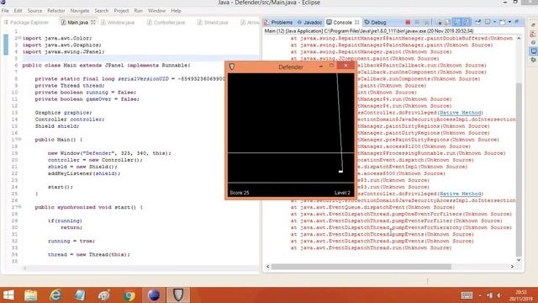The width and height of the screenshot is (538, 303).
Task: Click the green gear icon in right trim bar
Action: (533, 60)
